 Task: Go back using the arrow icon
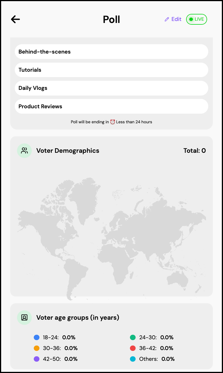pos(15,19)
